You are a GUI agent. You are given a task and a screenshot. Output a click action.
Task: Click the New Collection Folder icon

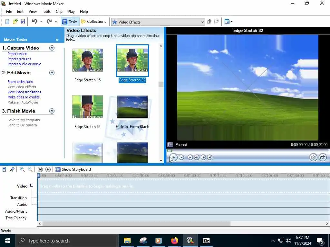[x=217, y=22]
